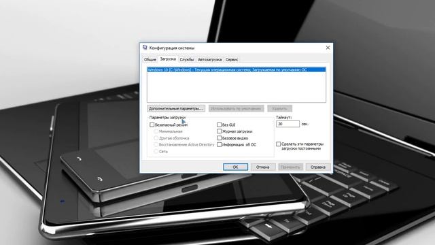The image size is (435, 245).
Task: Go to the Автозагрузка tab
Action: tap(210, 59)
